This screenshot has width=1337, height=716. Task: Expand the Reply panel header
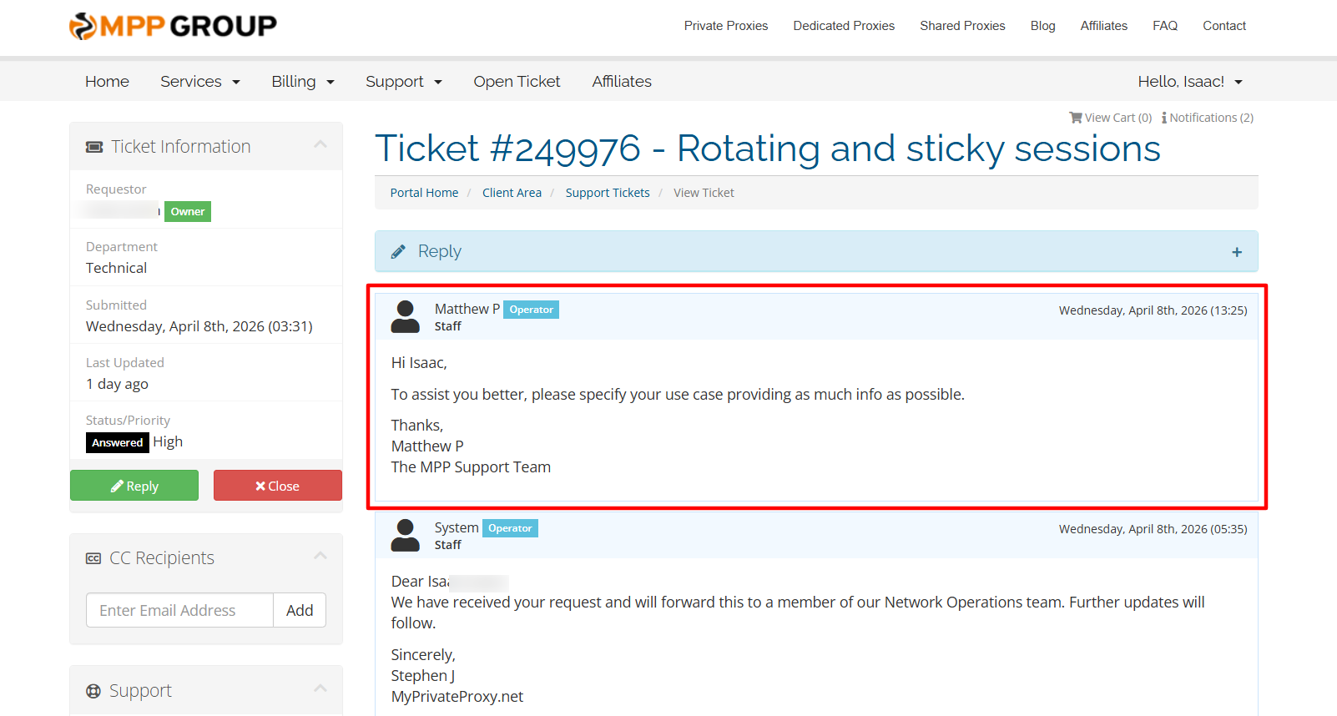point(816,251)
